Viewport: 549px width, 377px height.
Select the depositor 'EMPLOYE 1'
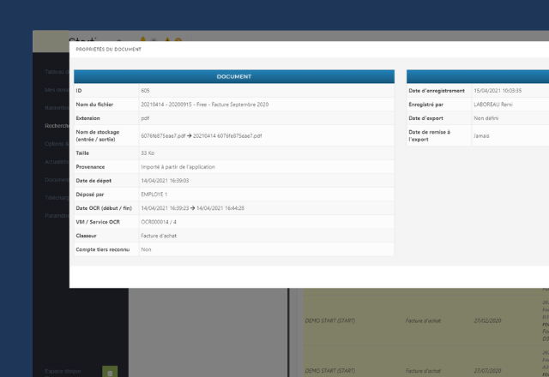coord(154,194)
